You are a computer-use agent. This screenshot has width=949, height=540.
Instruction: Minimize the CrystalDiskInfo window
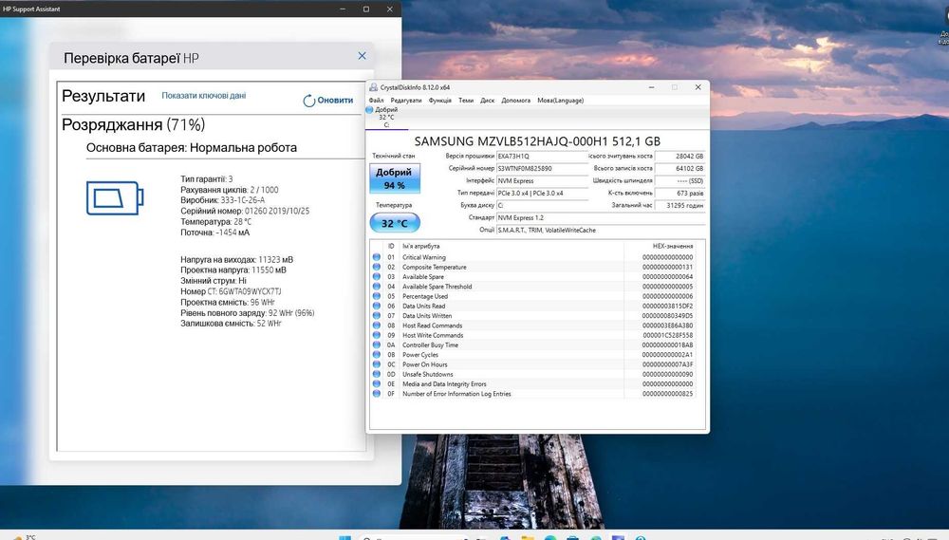tap(651, 87)
